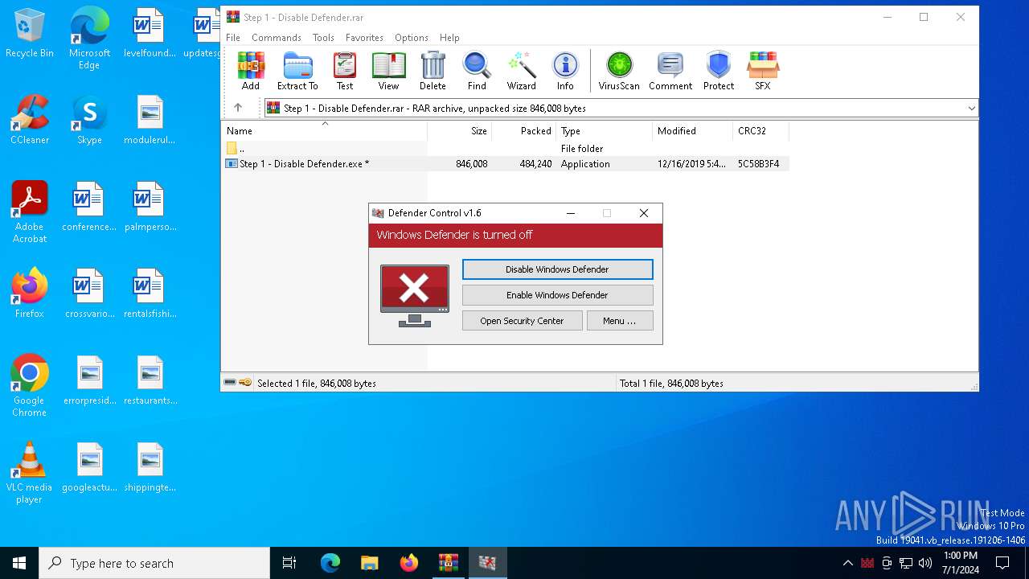The width and height of the screenshot is (1029, 579).
Task: Sort by the CRC32 column header
Action: tap(760, 131)
